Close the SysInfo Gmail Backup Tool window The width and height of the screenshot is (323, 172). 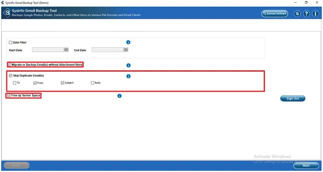pyautogui.click(x=317, y=3)
